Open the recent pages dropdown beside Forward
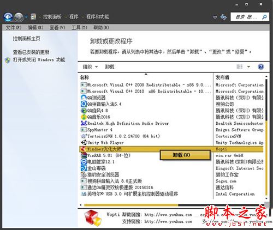This screenshot has height=230, width=273. [x=26, y=17]
